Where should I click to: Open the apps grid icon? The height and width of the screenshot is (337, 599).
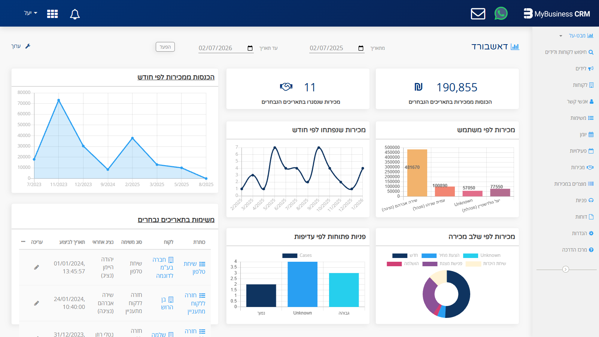[x=52, y=13]
